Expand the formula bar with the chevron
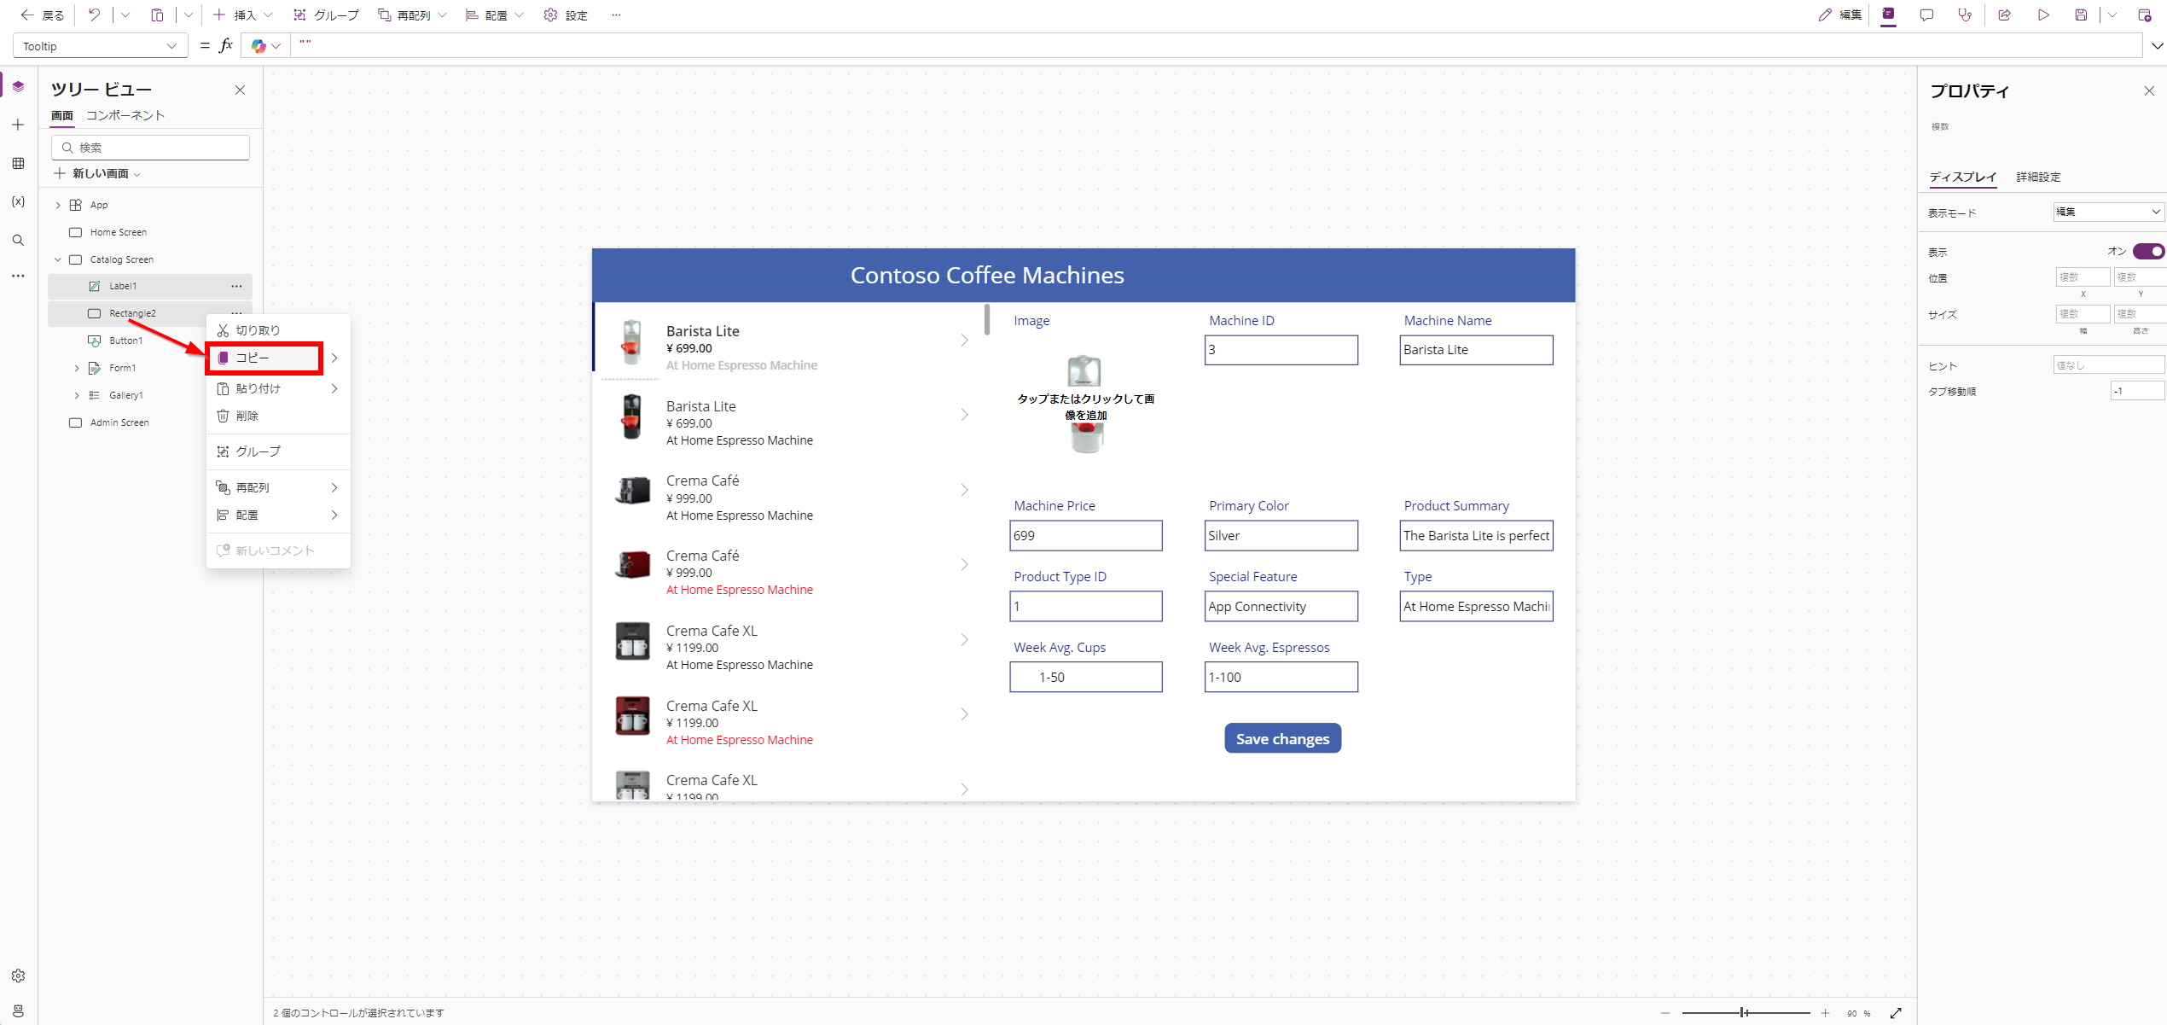The height and width of the screenshot is (1025, 2167). click(2156, 46)
